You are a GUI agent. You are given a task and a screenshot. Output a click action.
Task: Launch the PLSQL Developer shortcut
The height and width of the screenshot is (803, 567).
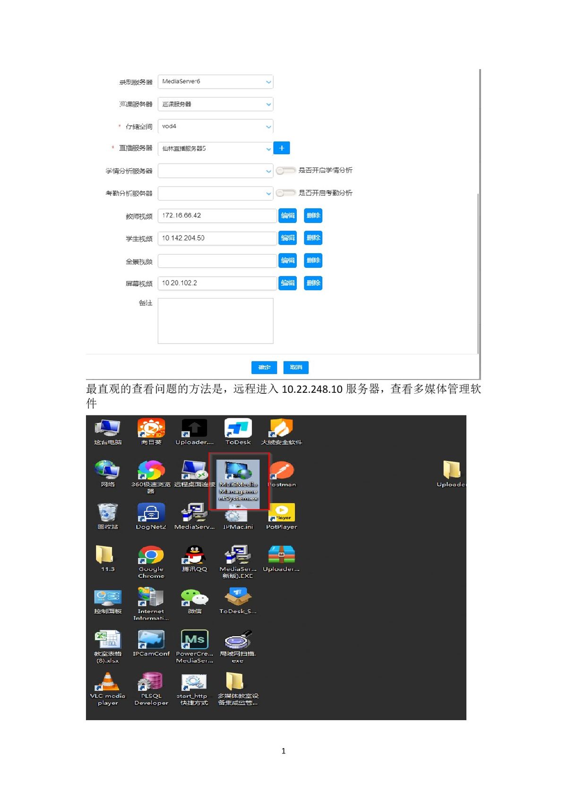coord(151,684)
